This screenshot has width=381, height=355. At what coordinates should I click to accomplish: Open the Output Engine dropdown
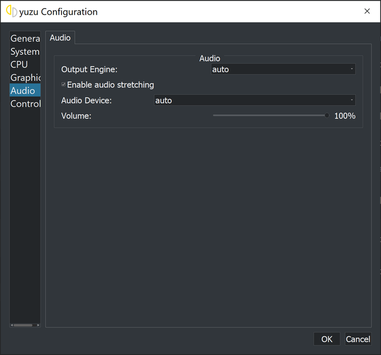pos(283,69)
